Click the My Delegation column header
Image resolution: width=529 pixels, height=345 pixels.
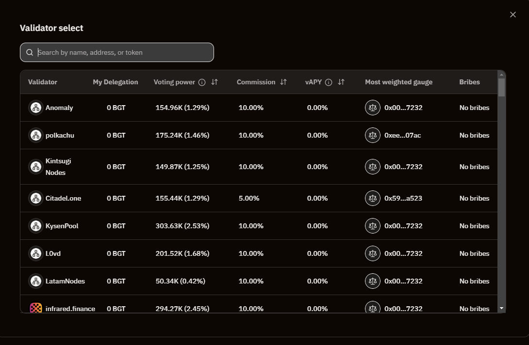tap(116, 82)
